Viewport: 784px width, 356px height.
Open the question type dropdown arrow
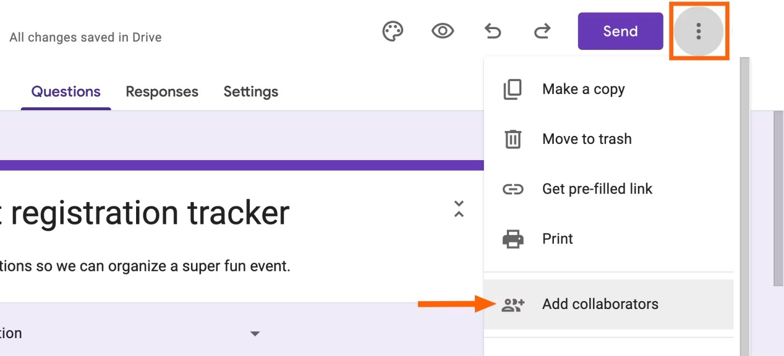click(255, 334)
